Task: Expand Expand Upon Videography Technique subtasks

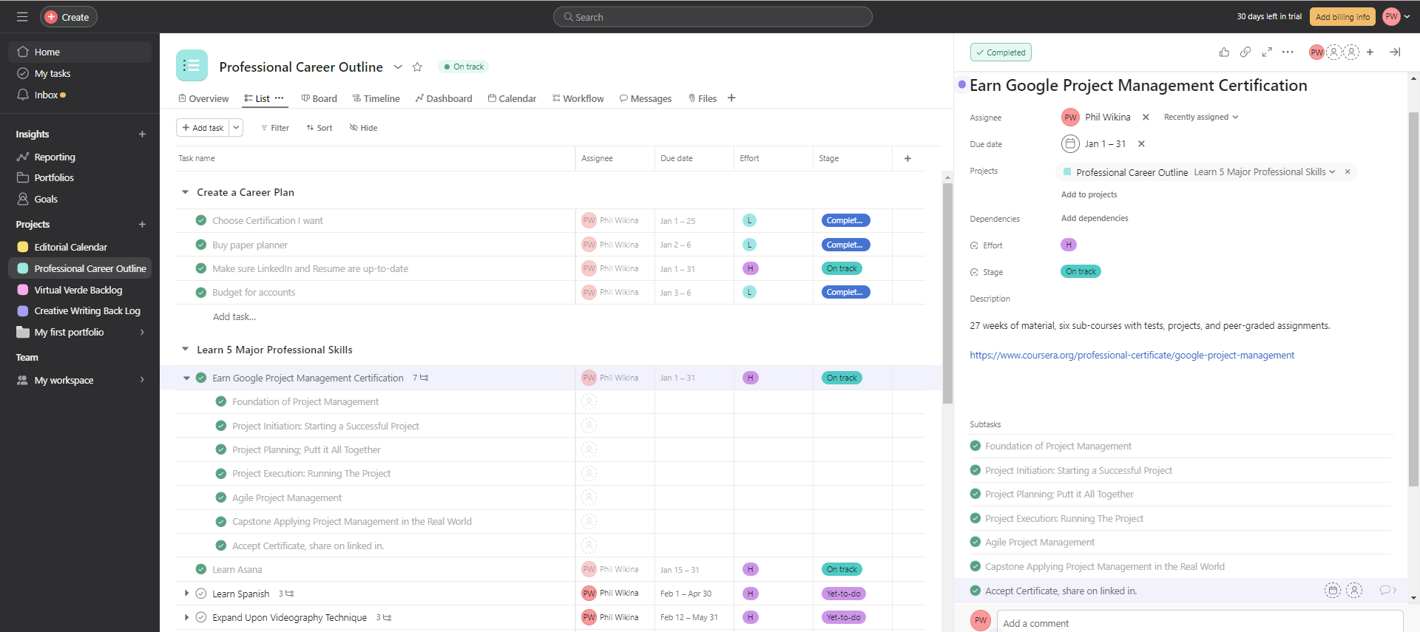Action: [x=186, y=617]
